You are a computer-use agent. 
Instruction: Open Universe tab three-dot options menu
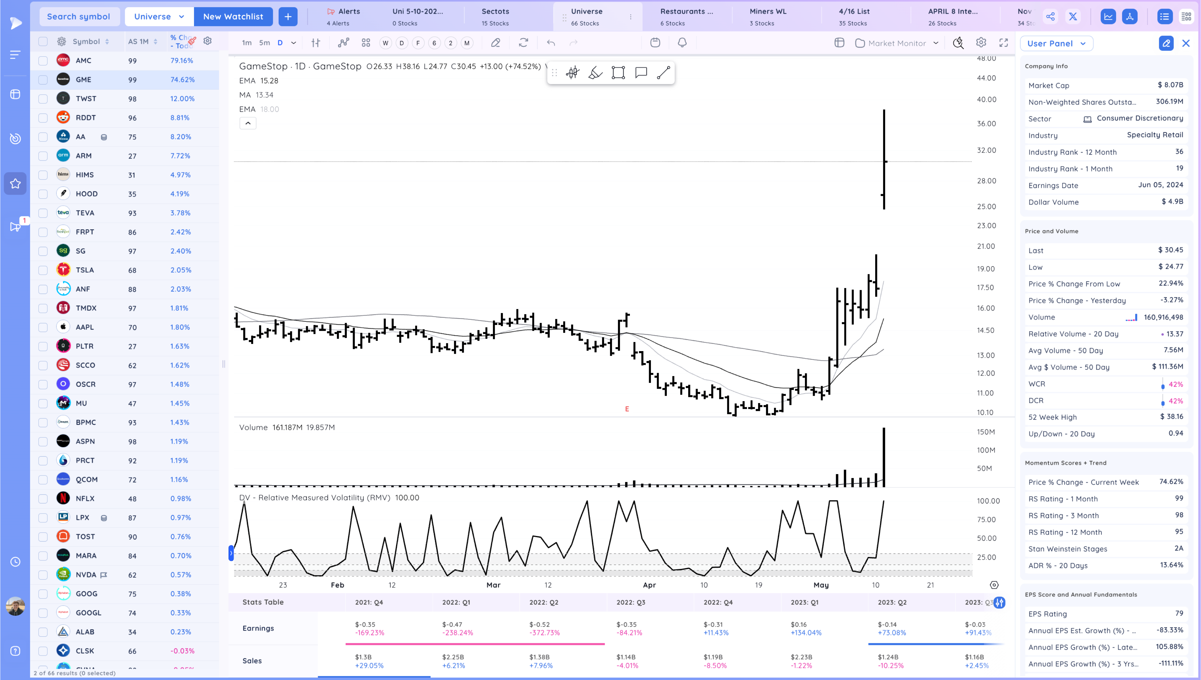click(x=631, y=17)
